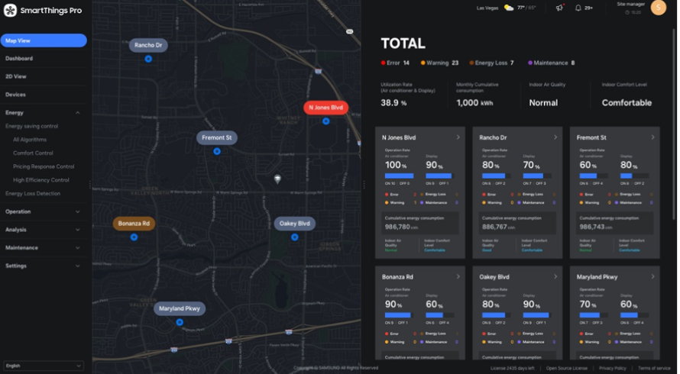Click the Maintenance 8 status indicator
The height and width of the screenshot is (374, 680).
click(x=551, y=63)
